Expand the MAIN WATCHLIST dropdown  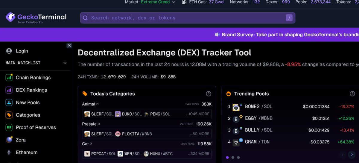(x=36, y=63)
